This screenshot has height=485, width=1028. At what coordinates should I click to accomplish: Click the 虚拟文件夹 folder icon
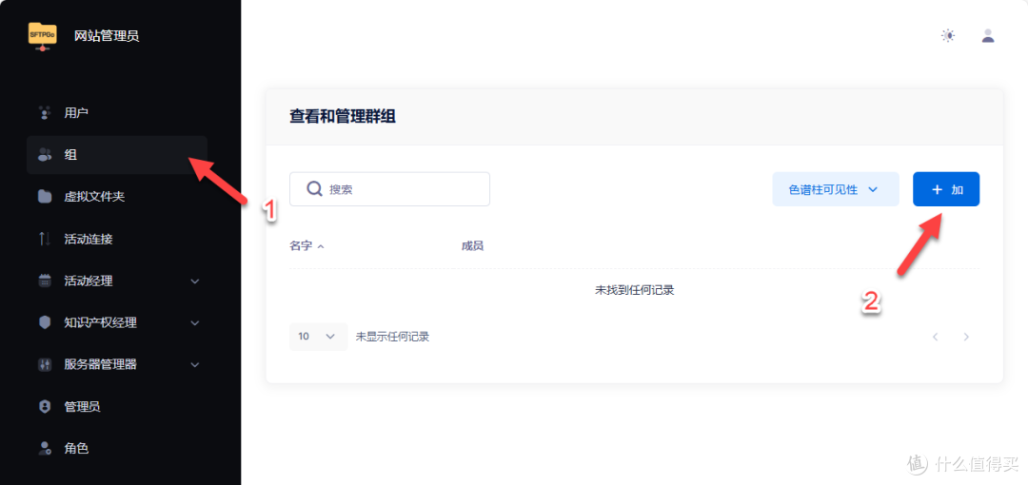point(45,197)
